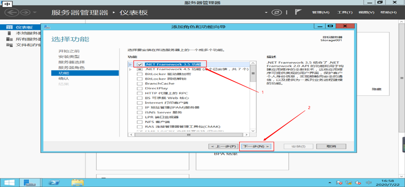Expand .NET Framework 3.5 功能 tree node
Screen dimensions: 405x187
(131, 64)
